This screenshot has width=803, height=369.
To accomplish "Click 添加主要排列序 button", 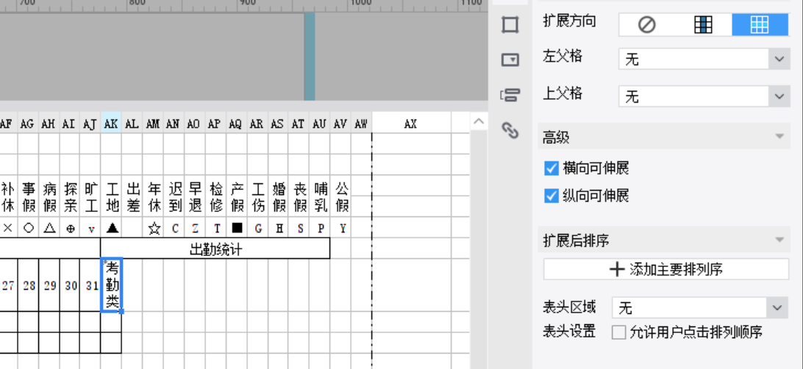I will point(665,269).
